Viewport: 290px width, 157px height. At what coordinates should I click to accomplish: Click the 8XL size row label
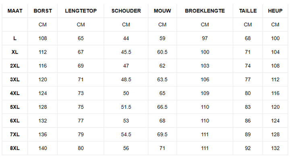click(15, 148)
